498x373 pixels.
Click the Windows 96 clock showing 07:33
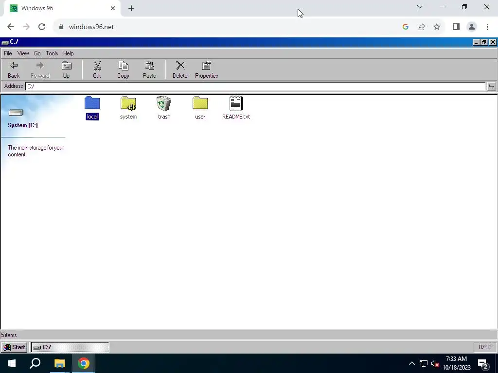(x=485, y=347)
